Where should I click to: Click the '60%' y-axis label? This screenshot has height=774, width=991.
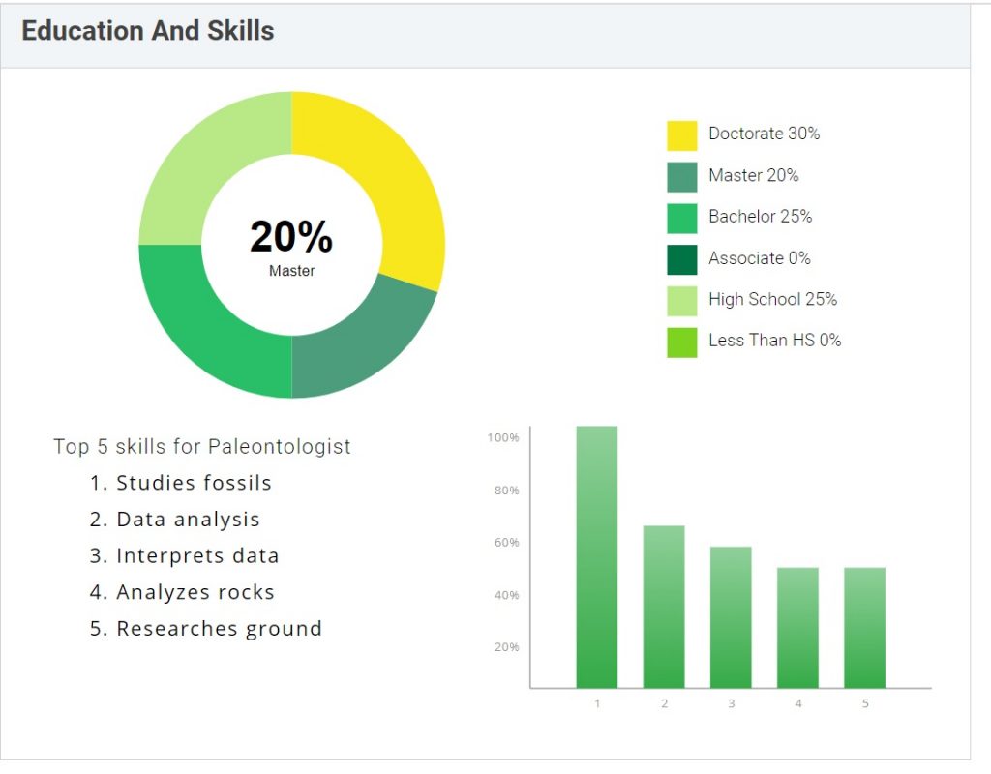click(x=507, y=543)
